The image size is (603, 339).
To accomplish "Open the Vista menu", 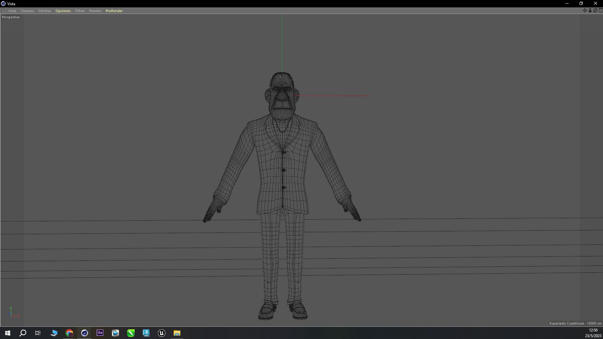I will point(12,11).
